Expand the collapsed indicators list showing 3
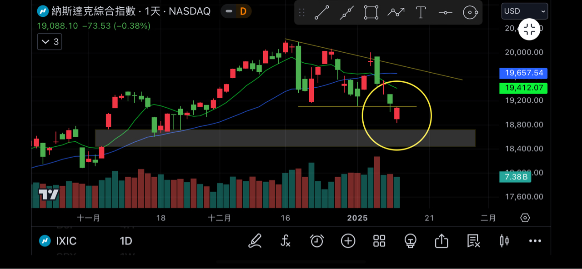The width and height of the screenshot is (582, 269). [50, 42]
